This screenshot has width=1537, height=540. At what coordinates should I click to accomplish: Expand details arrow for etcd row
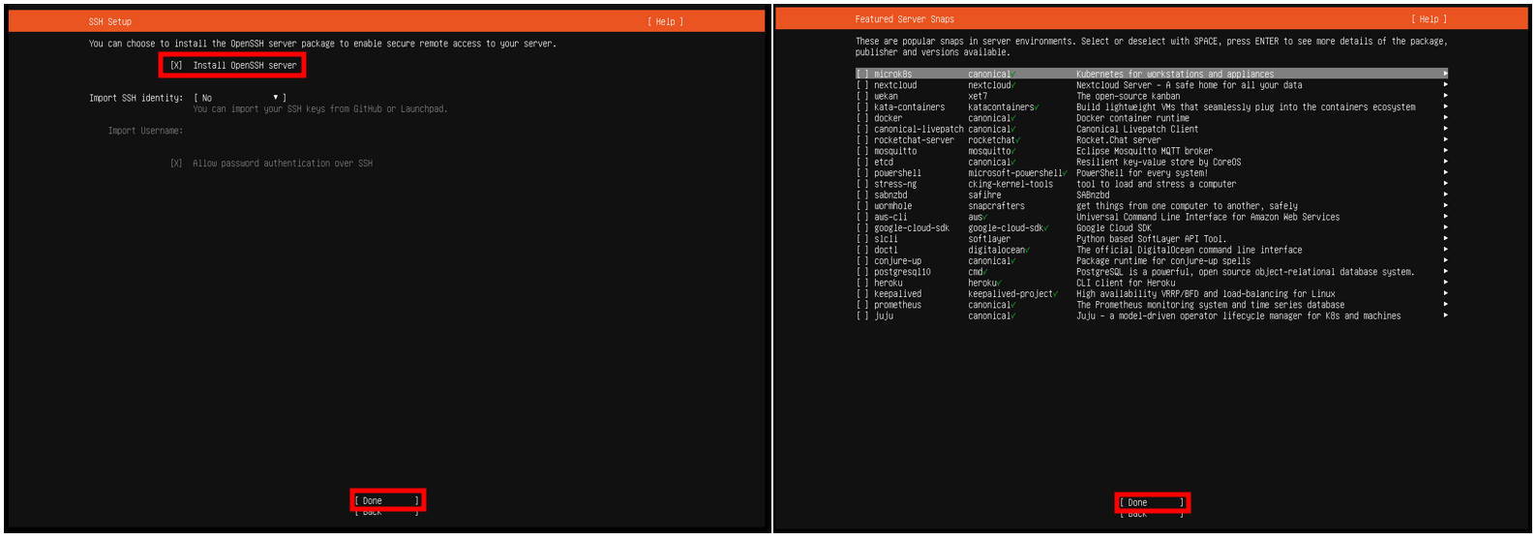click(x=1445, y=163)
